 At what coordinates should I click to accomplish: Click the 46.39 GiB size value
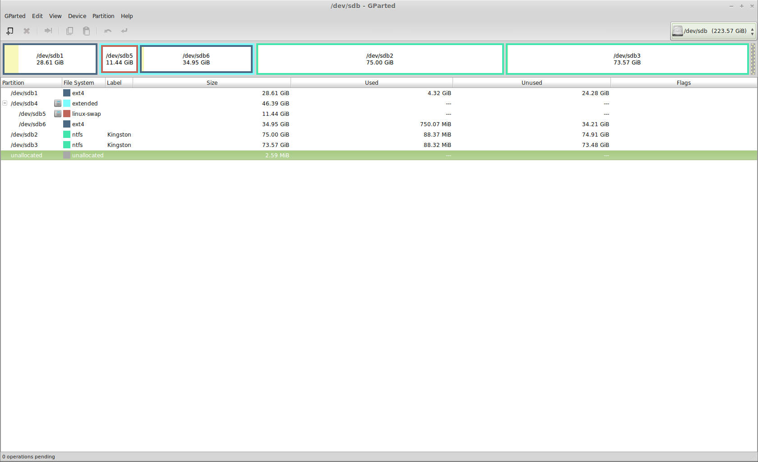pos(276,103)
